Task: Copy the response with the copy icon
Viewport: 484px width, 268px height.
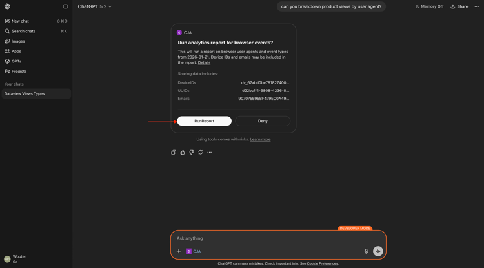Action: [x=174, y=152]
